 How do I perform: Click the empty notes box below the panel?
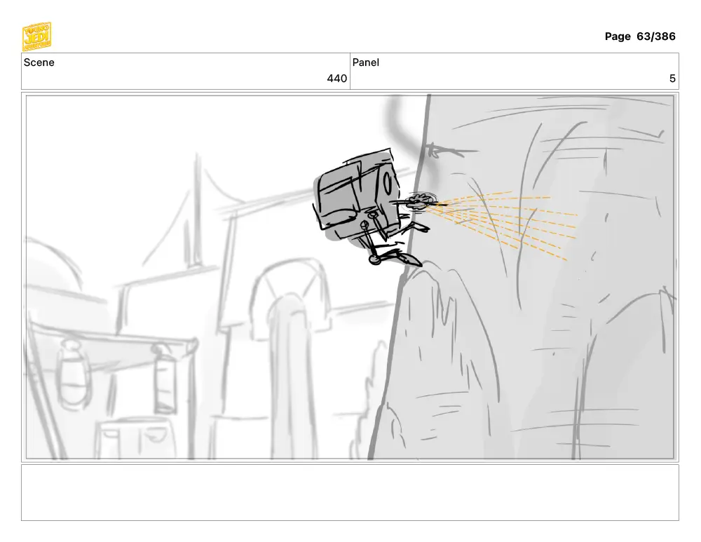pos(350,492)
